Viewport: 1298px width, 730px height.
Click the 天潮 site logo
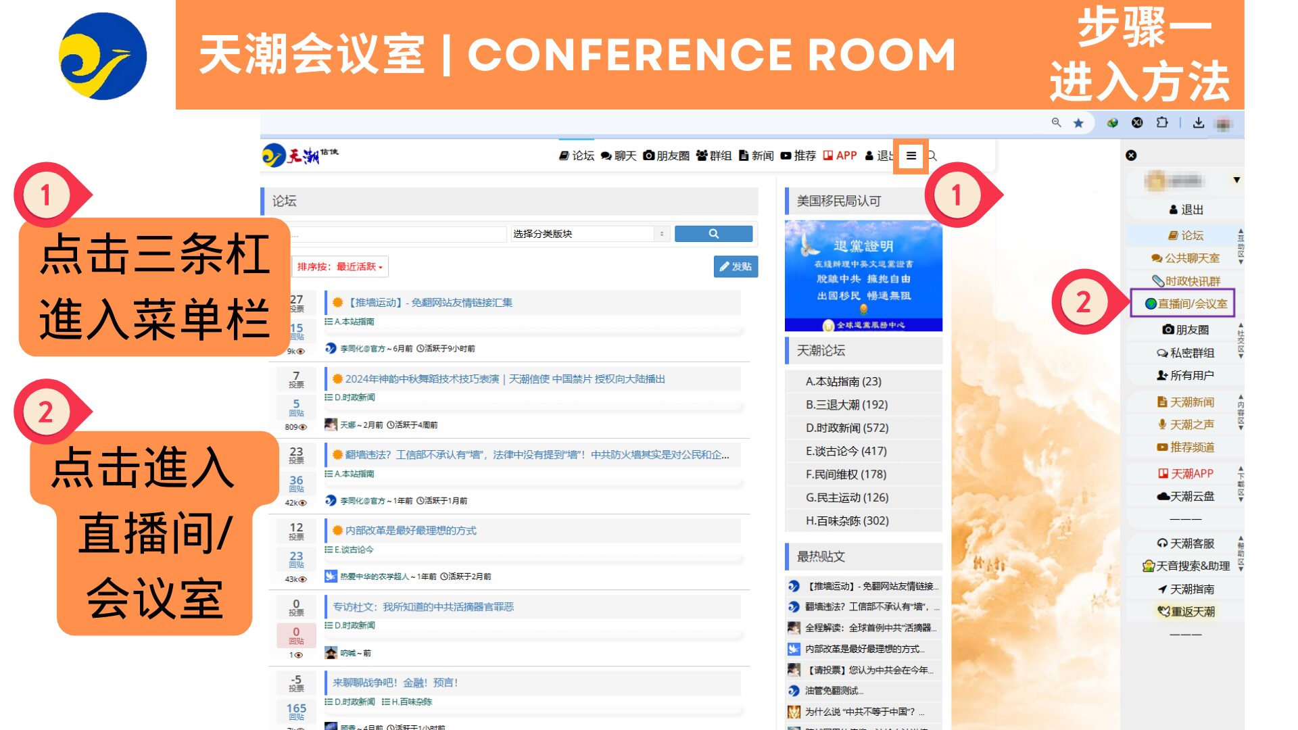pos(300,155)
